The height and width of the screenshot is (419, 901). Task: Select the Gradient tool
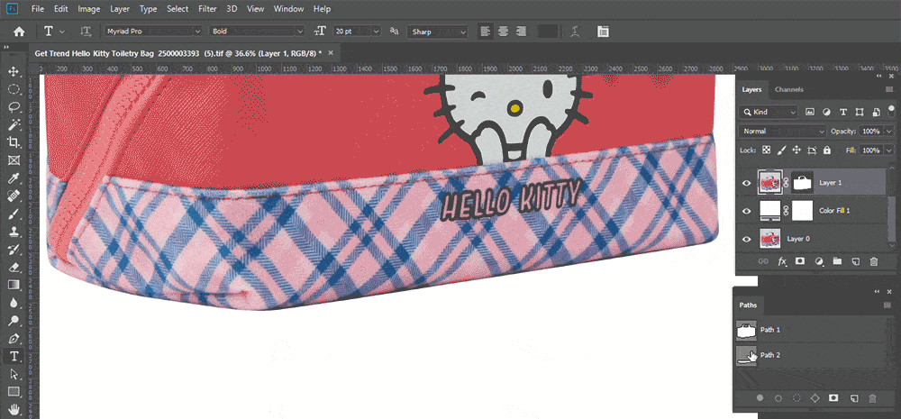[14, 285]
